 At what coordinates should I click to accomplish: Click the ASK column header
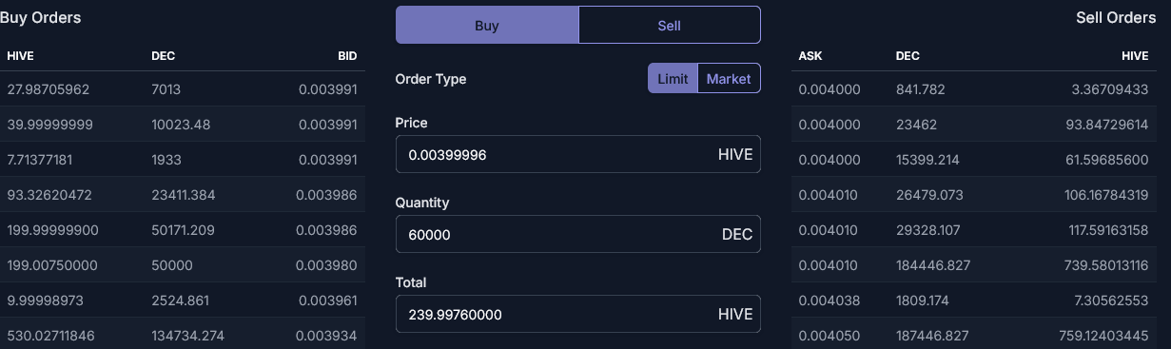(810, 56)
